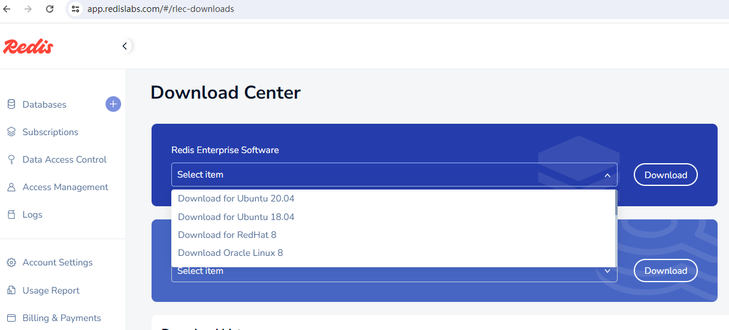Click the add new database plus icon
The width and height of the screenshot is (729, 330).
[113, 104]
